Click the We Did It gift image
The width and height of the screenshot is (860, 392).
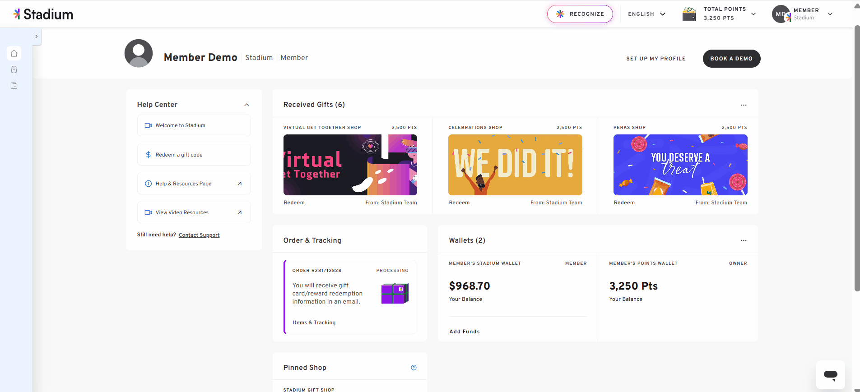[x=515, y=165]
